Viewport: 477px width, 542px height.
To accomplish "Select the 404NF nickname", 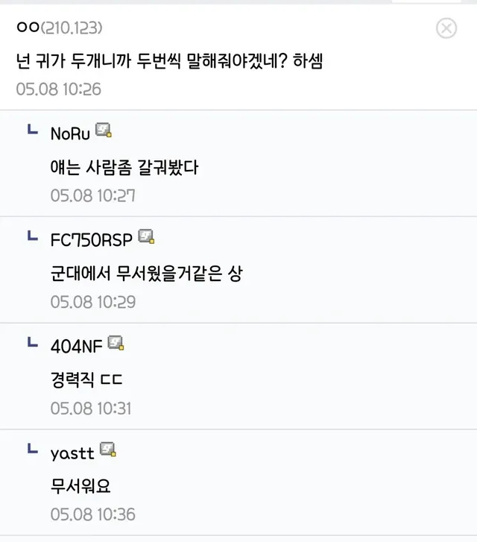I will [76, 346].
